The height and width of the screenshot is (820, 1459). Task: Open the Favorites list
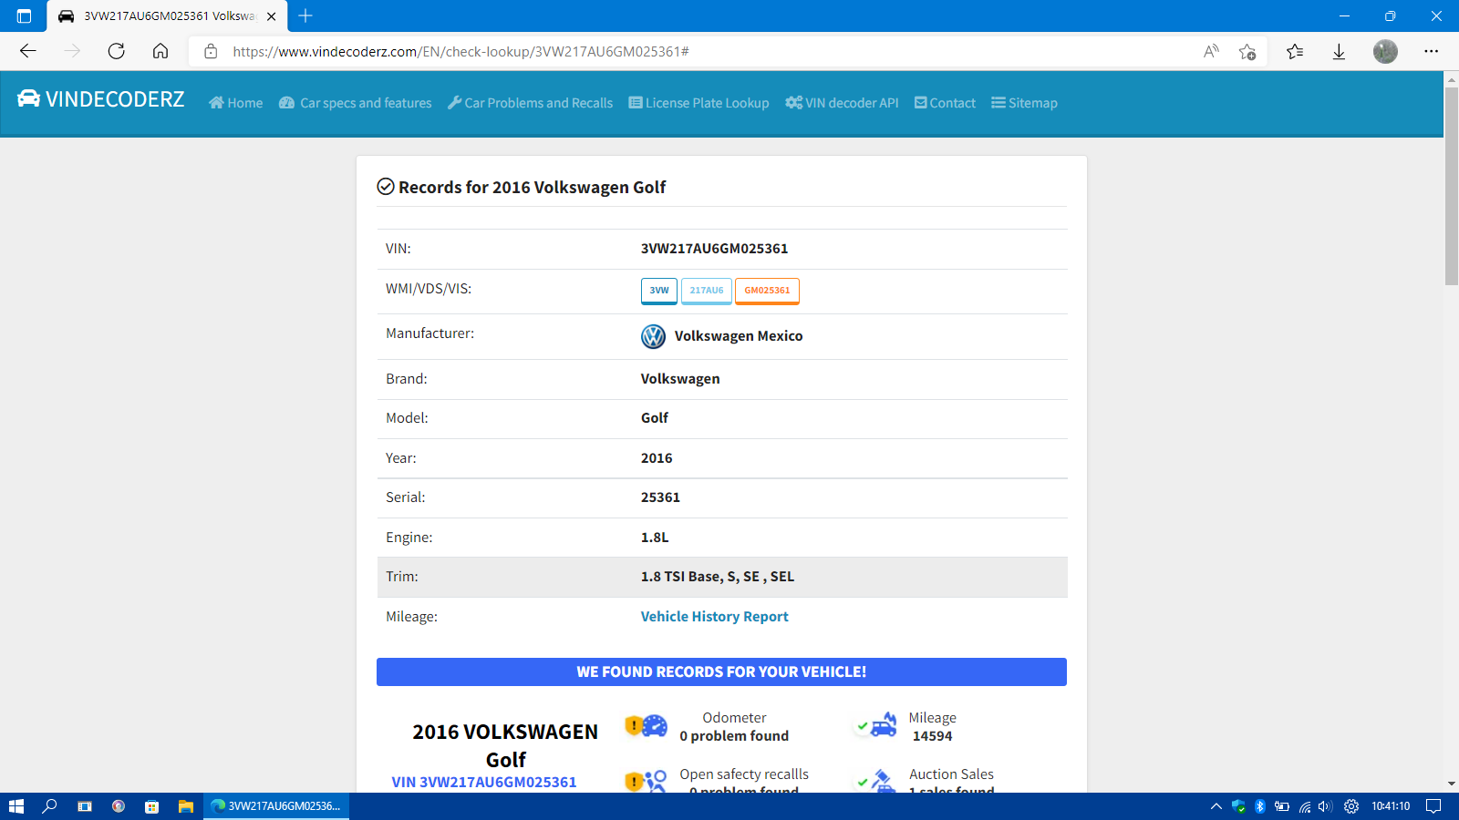point(1295,51)
